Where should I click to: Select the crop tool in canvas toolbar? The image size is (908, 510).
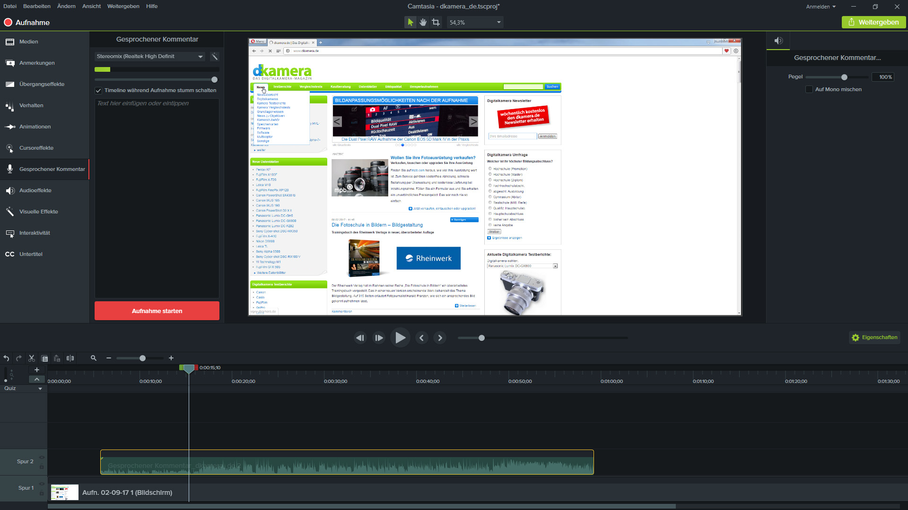pos(436,22)
